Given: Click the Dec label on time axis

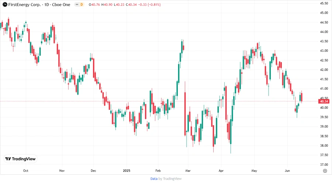Looking at the screenshot, I should point(93,171).
